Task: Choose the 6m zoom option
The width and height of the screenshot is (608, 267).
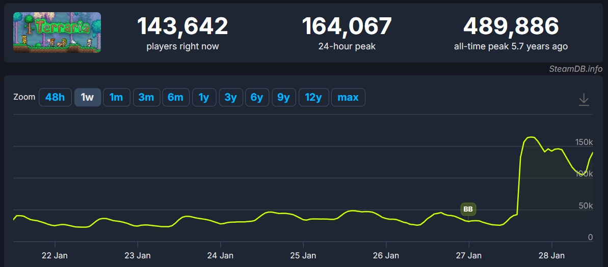Action: 176,97
